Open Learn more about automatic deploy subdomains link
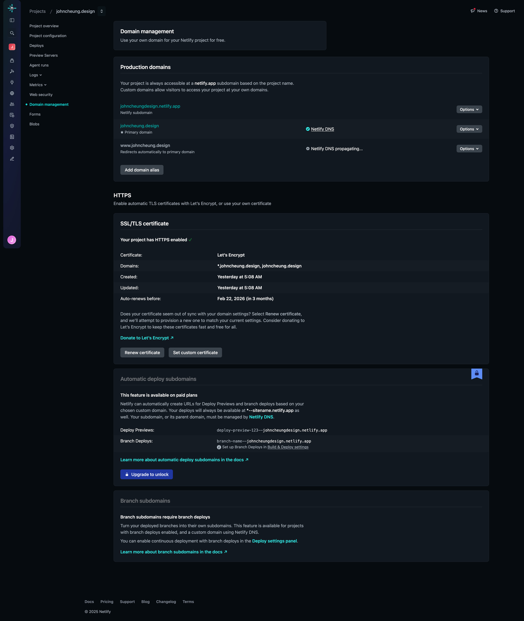The height and width of the screenshot is (621, 524). point(184,460)
